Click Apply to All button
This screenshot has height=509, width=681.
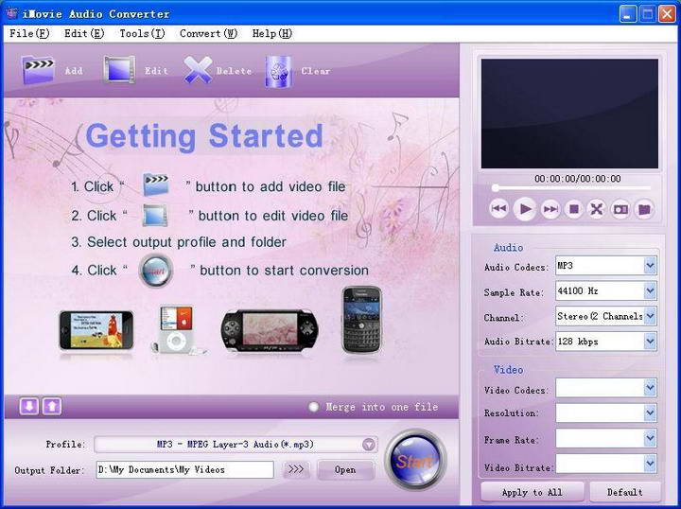(532, 493)
